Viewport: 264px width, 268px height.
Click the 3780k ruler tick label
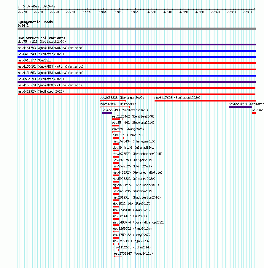click(103, 12)
